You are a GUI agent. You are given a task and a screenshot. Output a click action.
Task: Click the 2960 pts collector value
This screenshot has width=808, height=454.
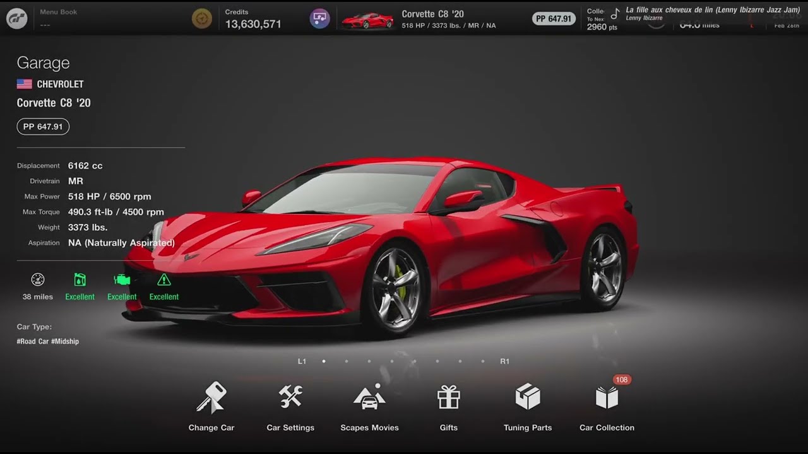click(x=602, y=27)
